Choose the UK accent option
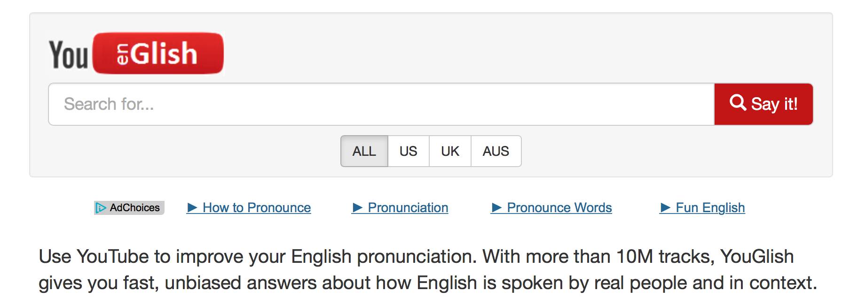Image resolution: width=866 pixels, height=306 pixels. 450,151
